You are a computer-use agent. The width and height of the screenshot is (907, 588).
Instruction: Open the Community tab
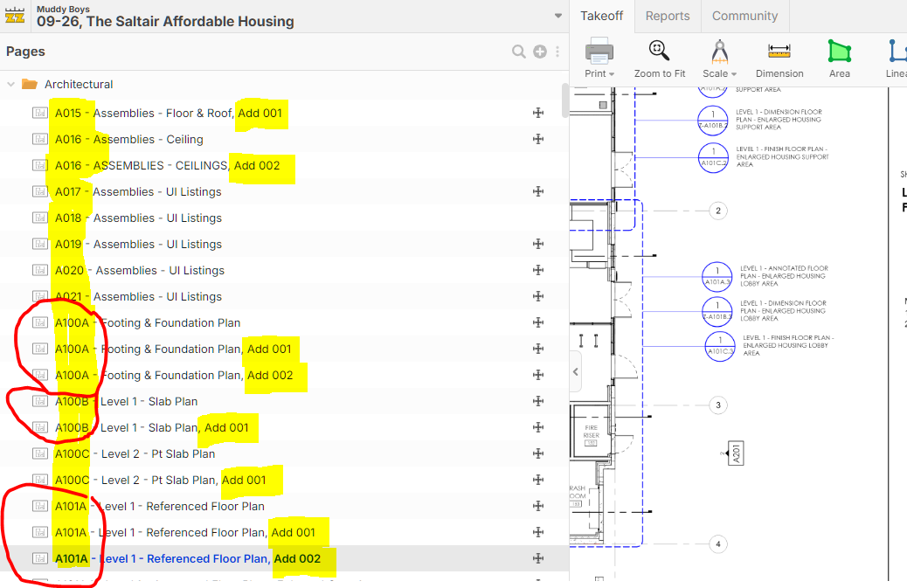[744, 16]
